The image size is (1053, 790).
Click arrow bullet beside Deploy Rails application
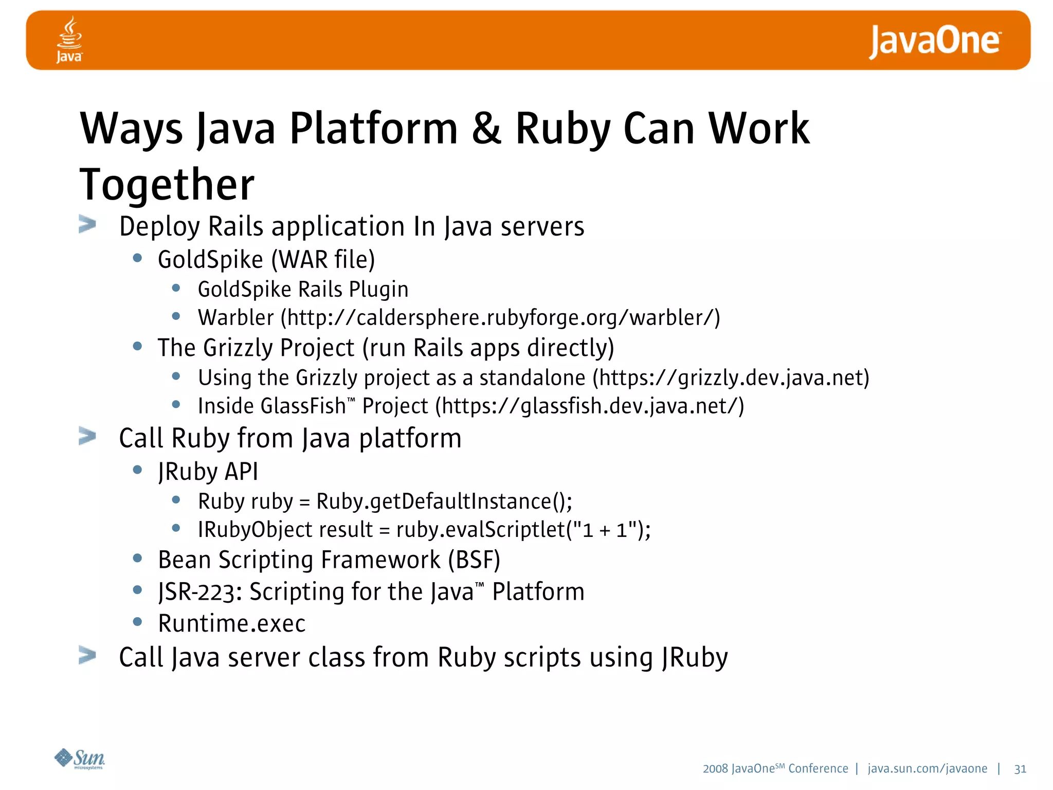87,224
